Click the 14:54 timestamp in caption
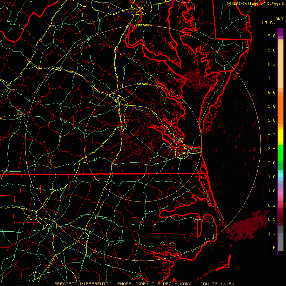Image resolution: width=286 pixels, height=286 pixels. pyautogui.click(x=227, y=284)
